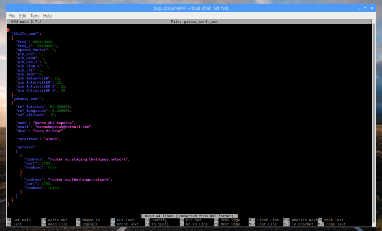Viewport: 382px width, 231px height.
Task: Click the Replace shortcut label
Action: tap(90, 224)
